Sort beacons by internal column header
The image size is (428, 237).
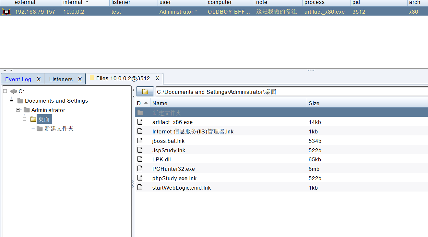click(x=85, y=3)
